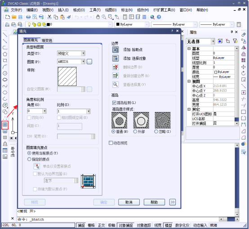249x229 pixels.
Task: Click the scroll down arrow in properties list
Action: 237,123
